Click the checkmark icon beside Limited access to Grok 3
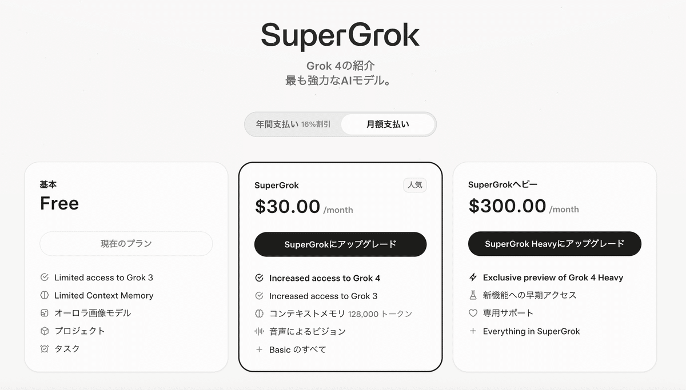The height and width of the screenshot is (390, 686). (x=44, y=278)
